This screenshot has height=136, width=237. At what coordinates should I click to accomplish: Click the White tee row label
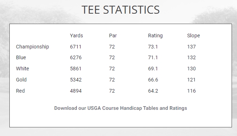tap(22, 69)
